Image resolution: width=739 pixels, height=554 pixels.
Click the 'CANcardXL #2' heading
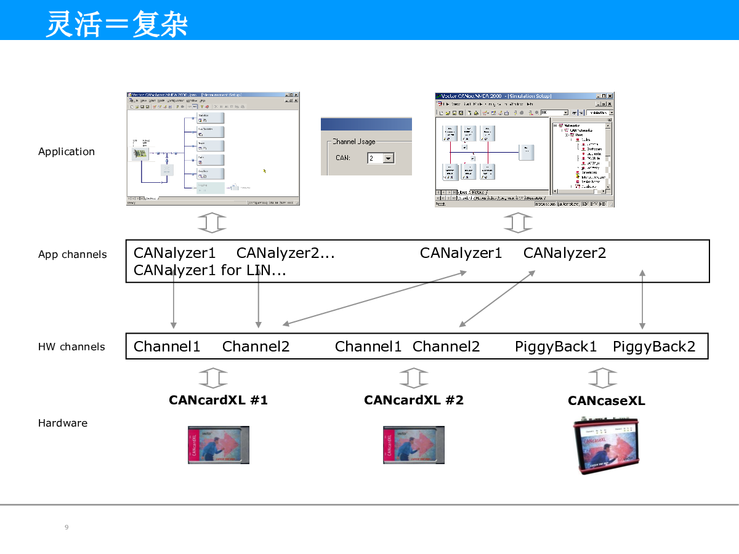pos(414,400)
